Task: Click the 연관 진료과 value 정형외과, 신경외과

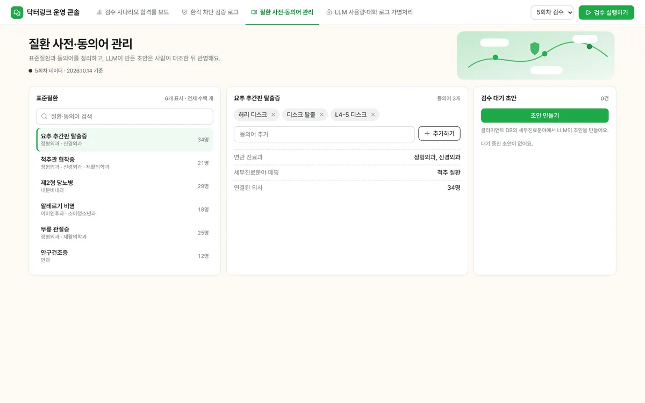Action: pyautogui.click(x=437, y=157)
